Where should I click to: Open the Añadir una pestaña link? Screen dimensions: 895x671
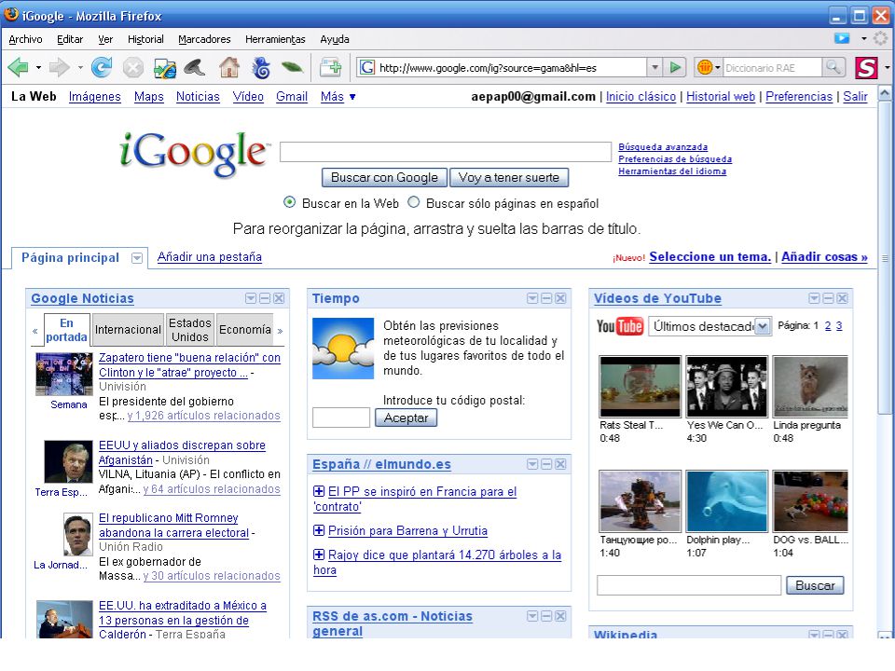(210, 257)
